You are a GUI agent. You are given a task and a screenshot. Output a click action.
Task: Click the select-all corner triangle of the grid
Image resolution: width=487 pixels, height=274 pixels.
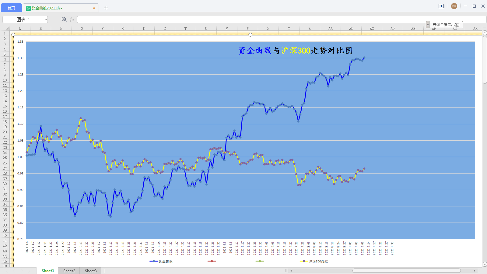click(7, 28)
